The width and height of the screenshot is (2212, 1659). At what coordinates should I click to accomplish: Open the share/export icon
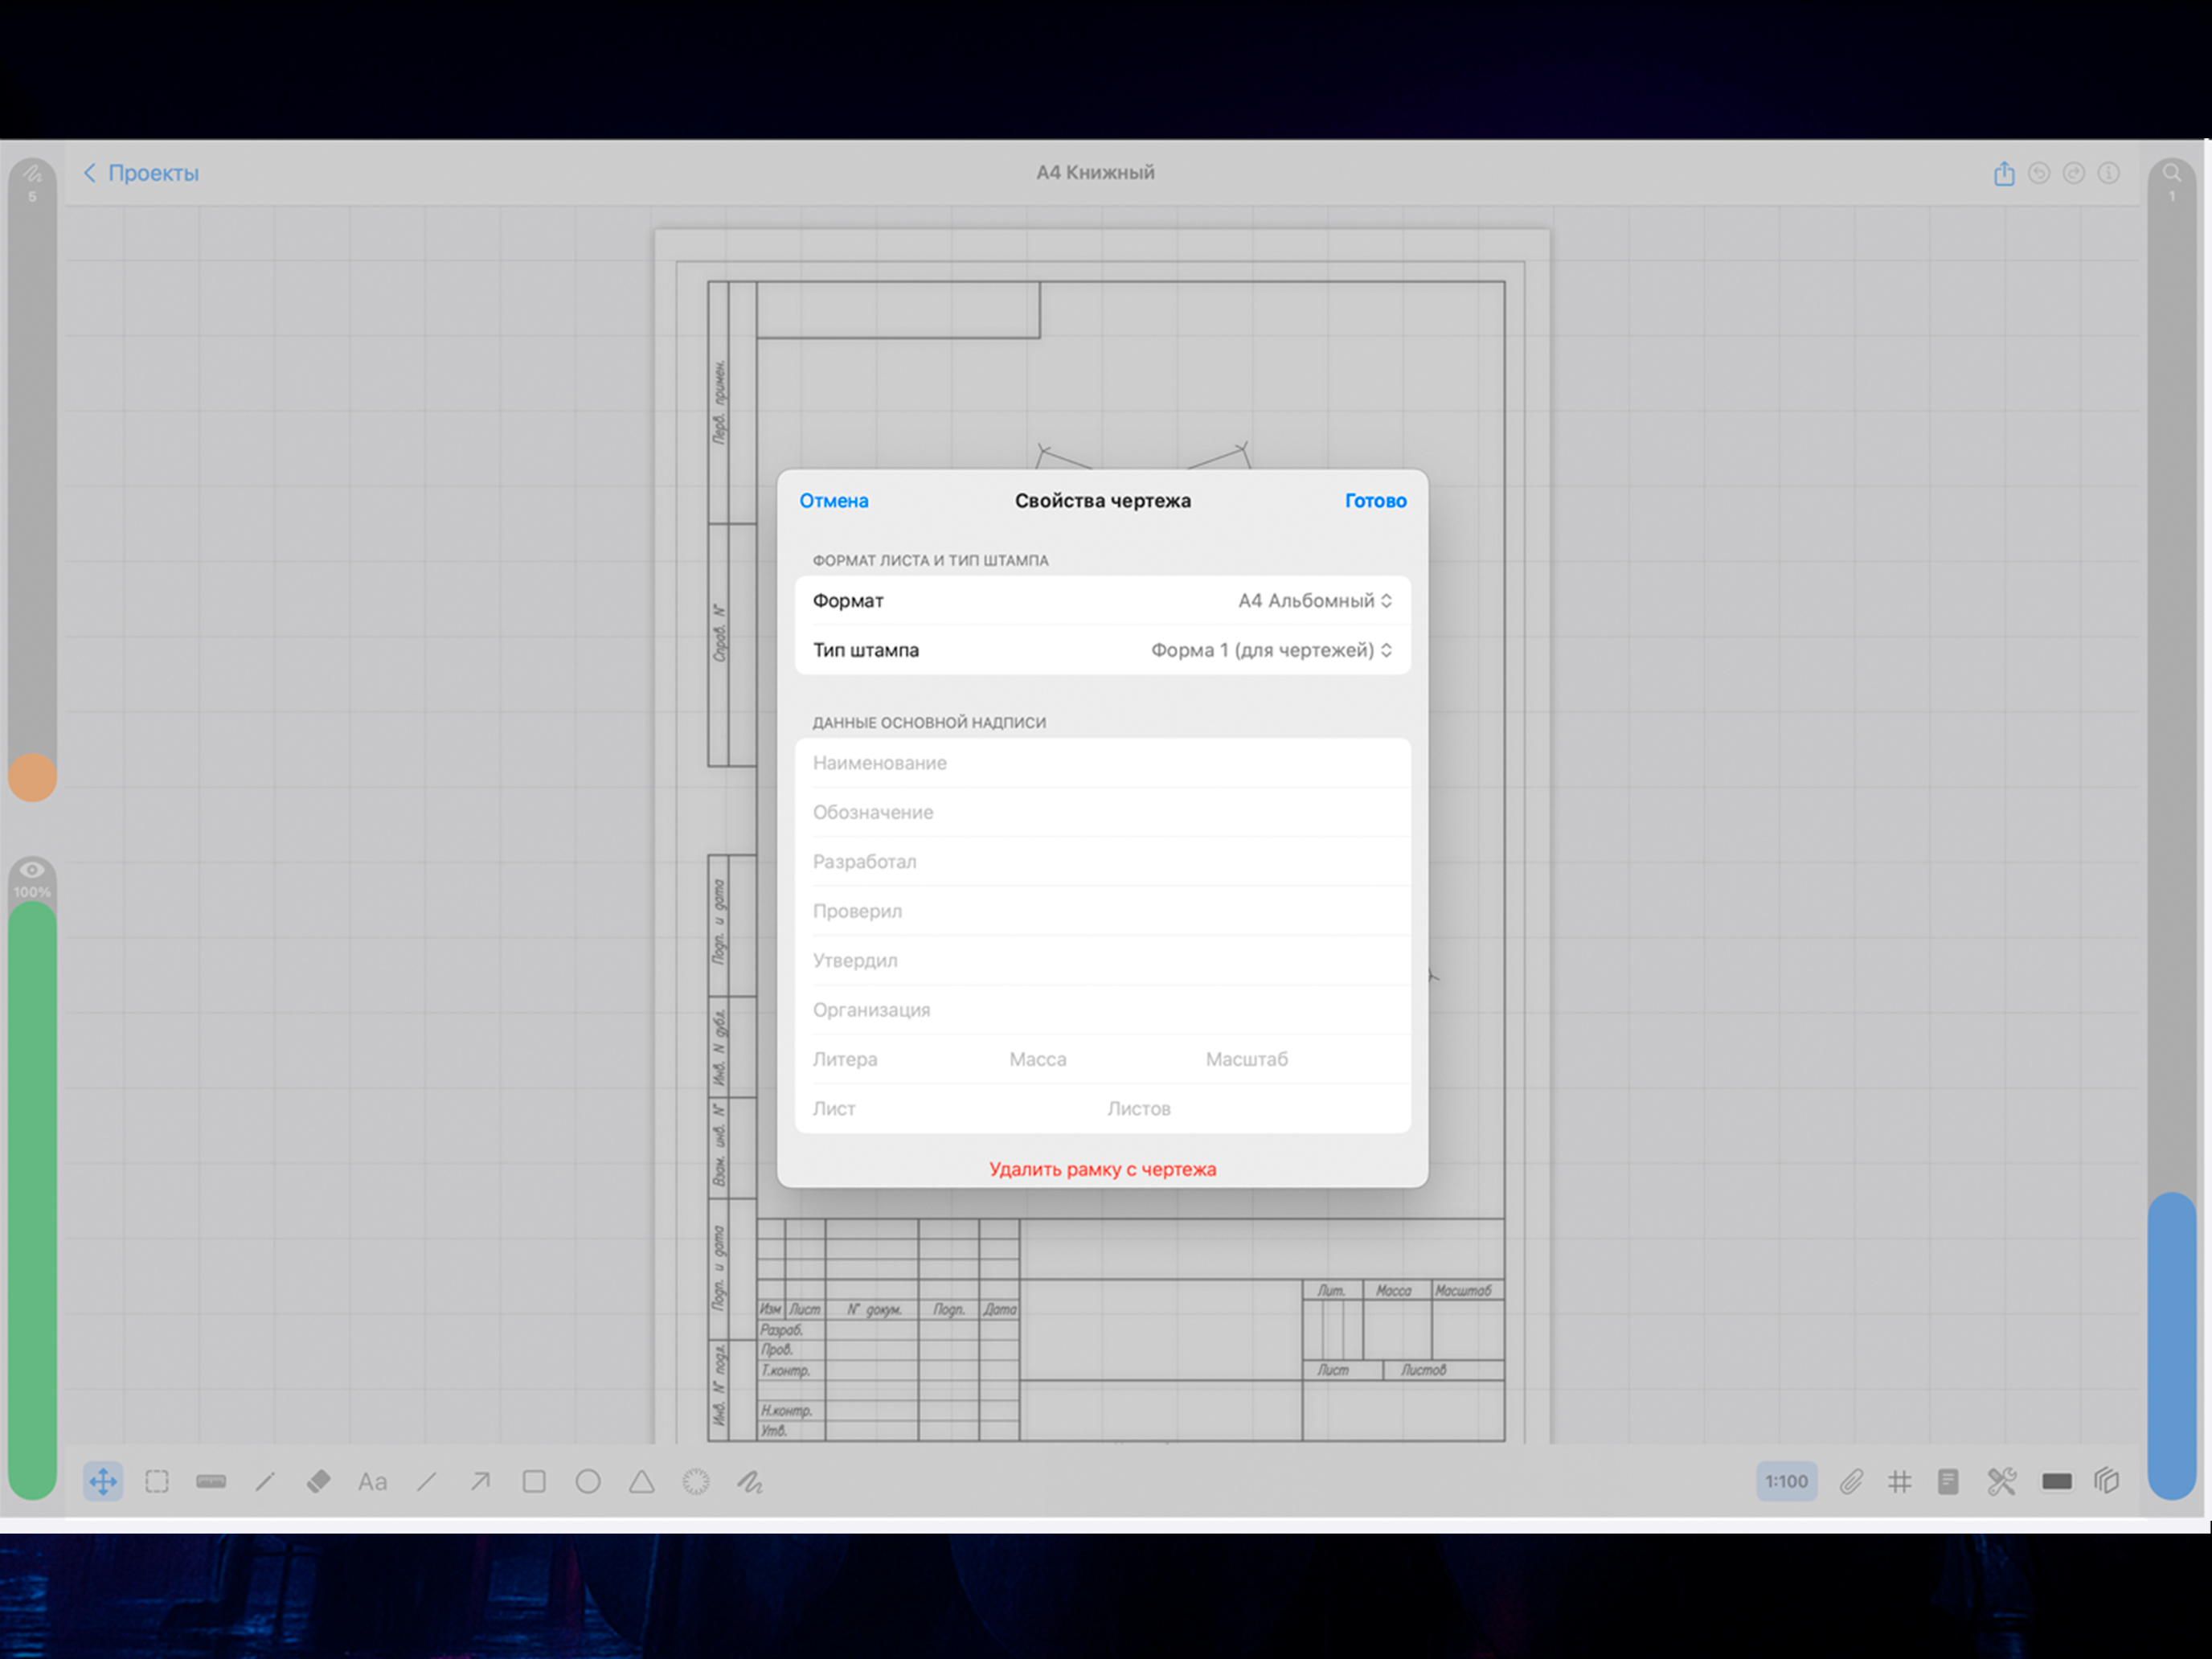(2004, 173)
